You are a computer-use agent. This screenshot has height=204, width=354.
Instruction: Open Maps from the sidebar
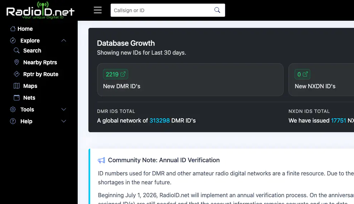30,86
